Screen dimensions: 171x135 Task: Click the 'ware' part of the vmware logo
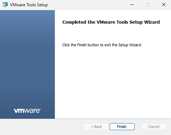(x=32, y=111)
